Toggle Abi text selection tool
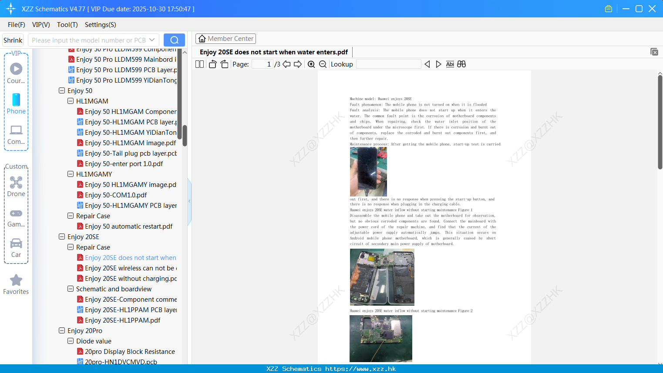 click(450, 64)
